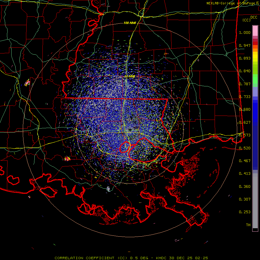Image resolution: width=260 pixels, height=260 pixels.
Task: Click the red-yellow echo cluster southwest of radar
Action: tap(67, 159)
